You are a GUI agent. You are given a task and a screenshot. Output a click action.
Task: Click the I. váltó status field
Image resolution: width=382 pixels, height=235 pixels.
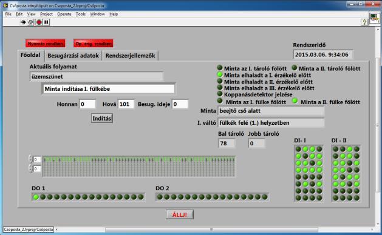pyautogui.click(x=271, y=123)
